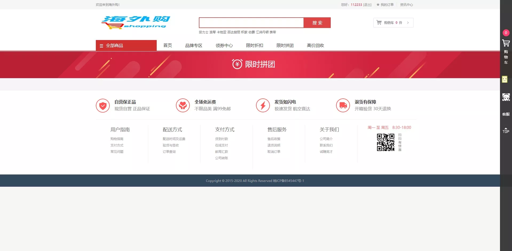Go to the 领券中心 navigation tab
Viewport: 512px width, 251px height.
tap(224, 46)
